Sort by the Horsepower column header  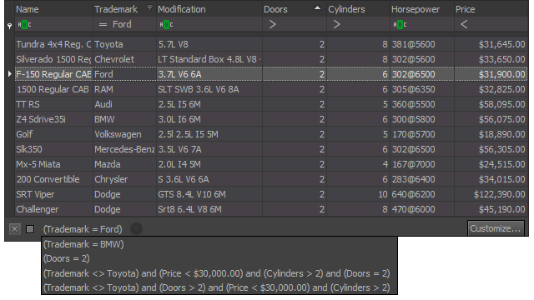pyautogui.click(x=422, y=9)
